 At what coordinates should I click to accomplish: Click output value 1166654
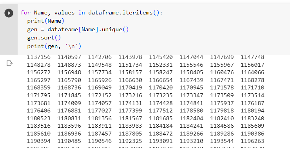(161, 80)
